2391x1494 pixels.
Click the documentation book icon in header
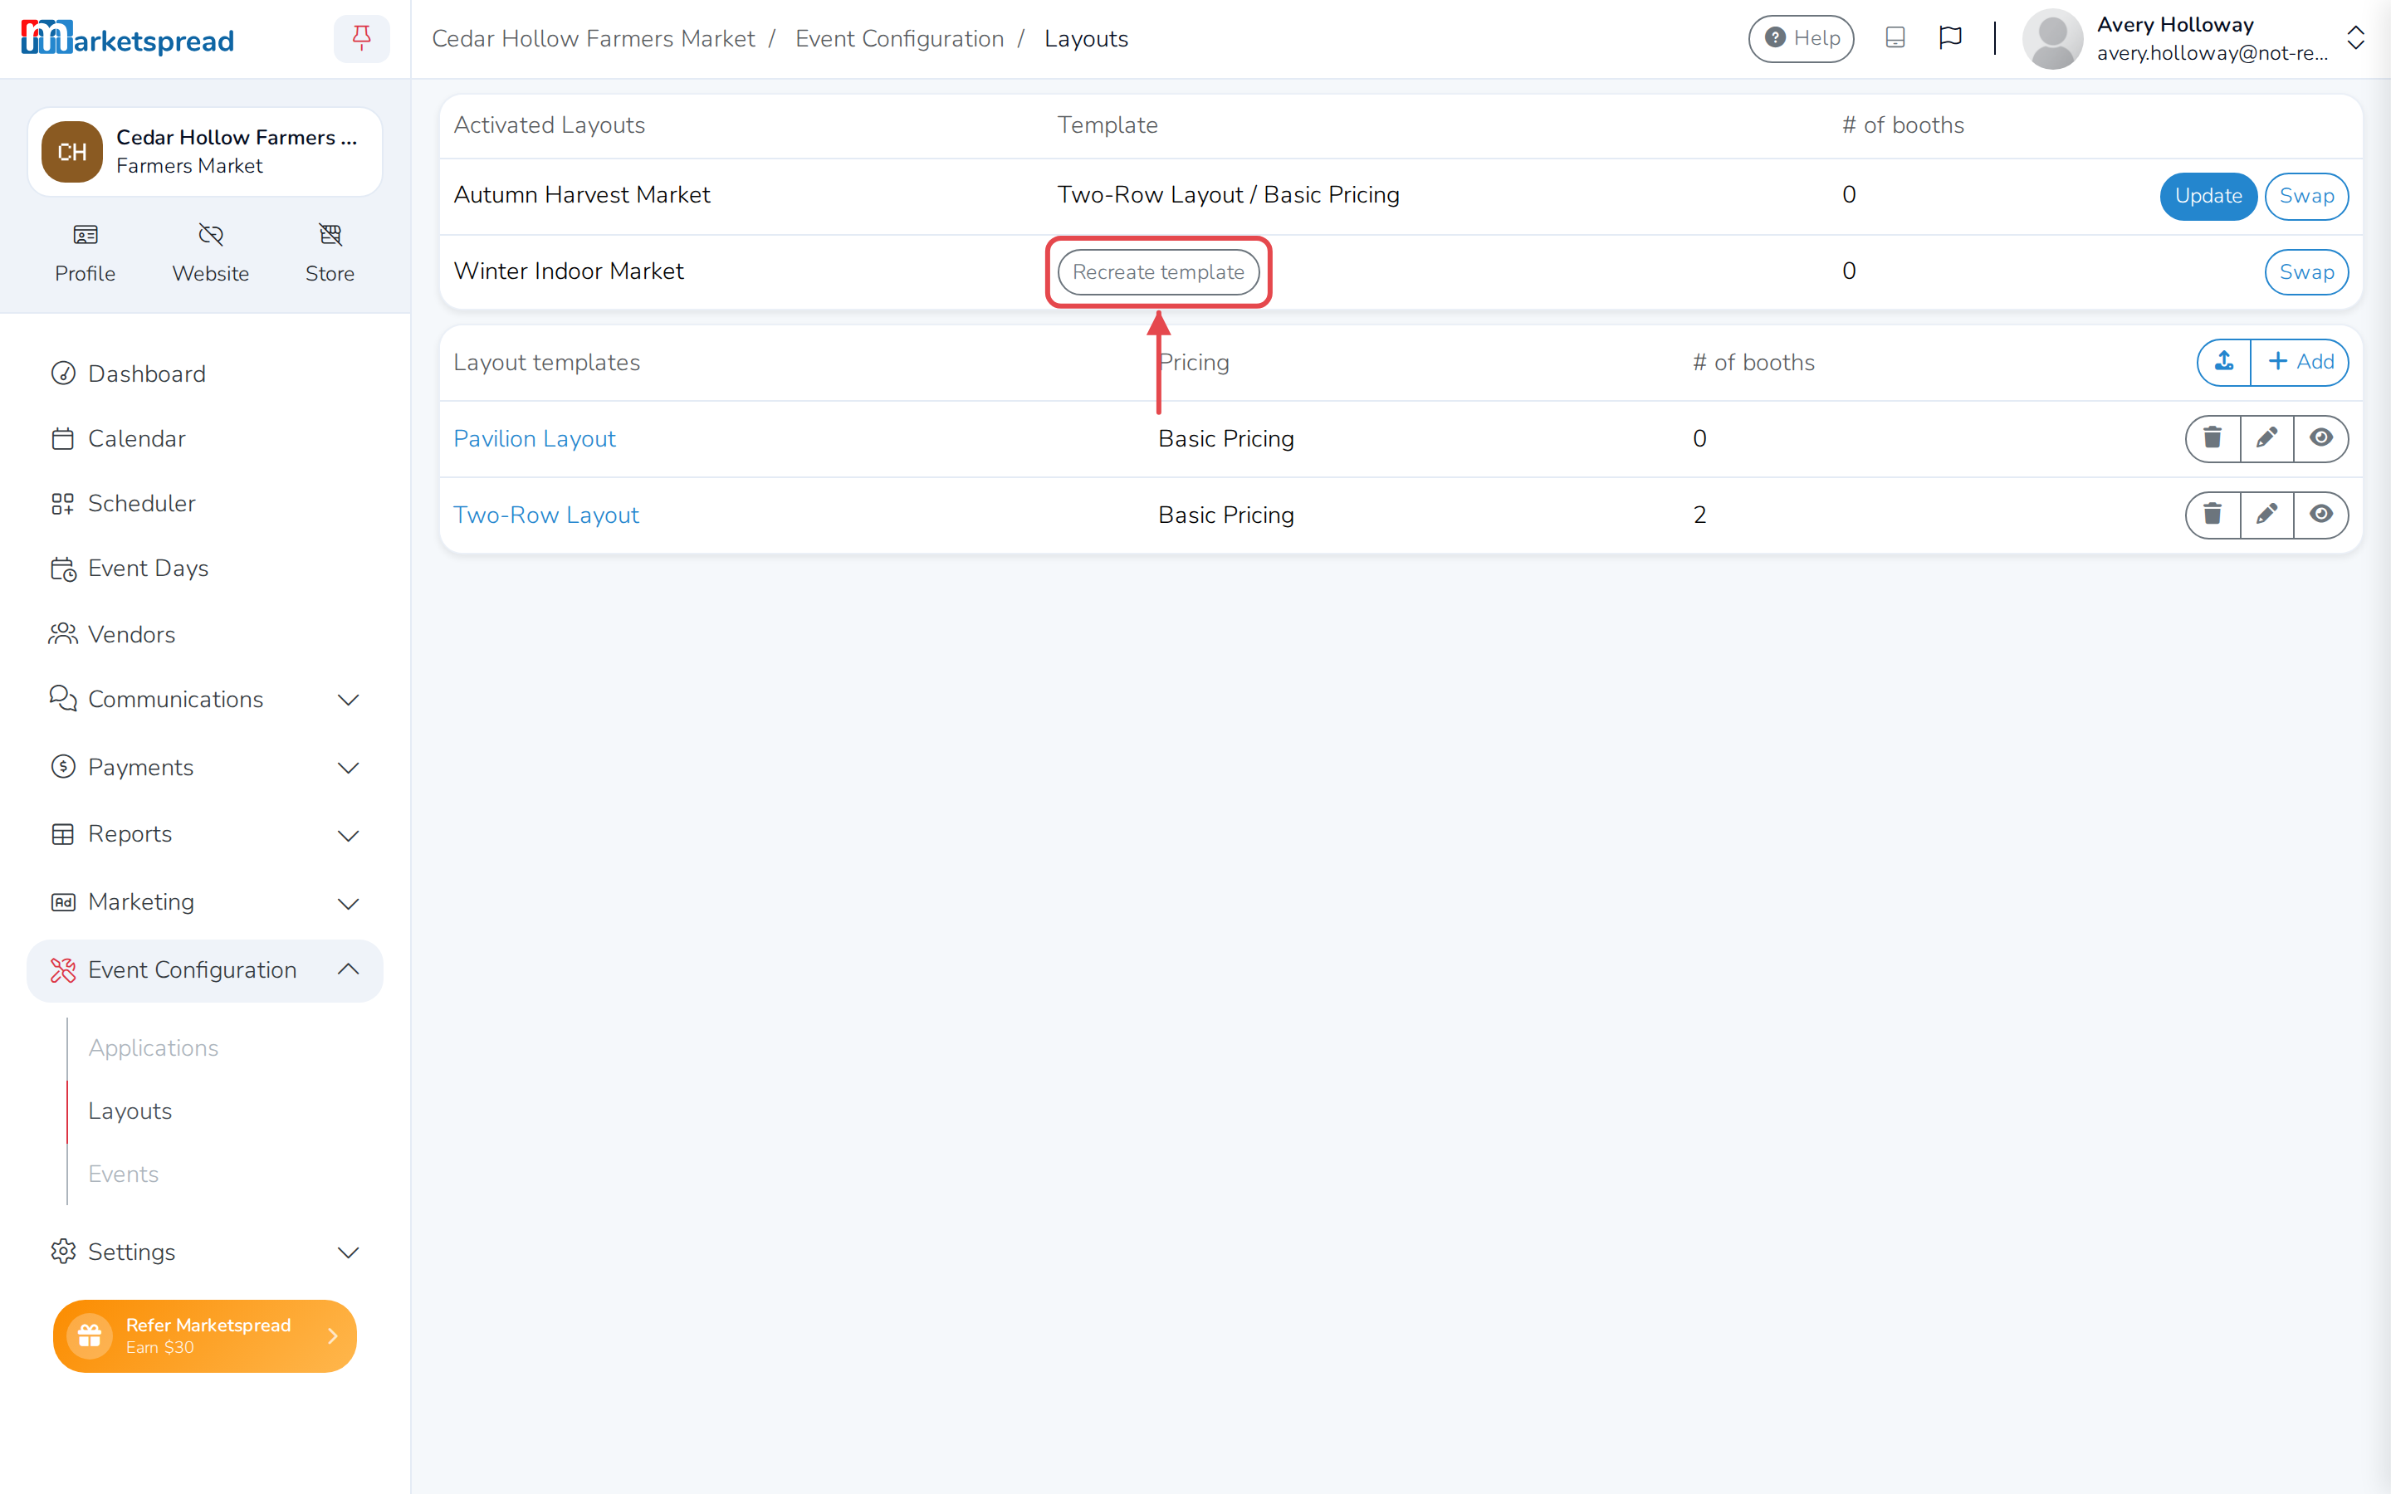point(1895,37)
